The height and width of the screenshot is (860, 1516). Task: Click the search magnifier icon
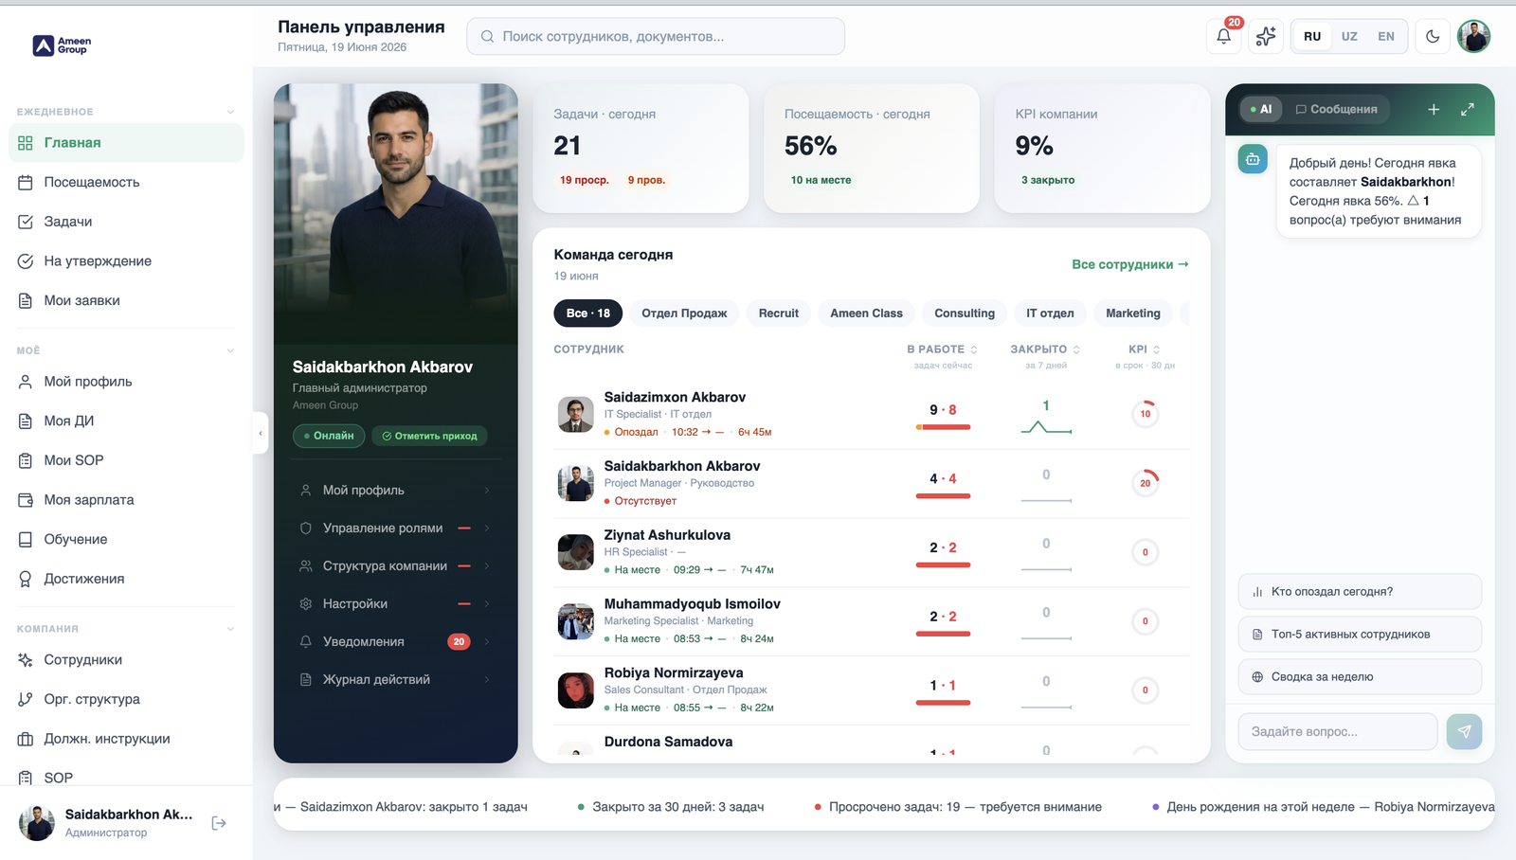pos(487,37)
